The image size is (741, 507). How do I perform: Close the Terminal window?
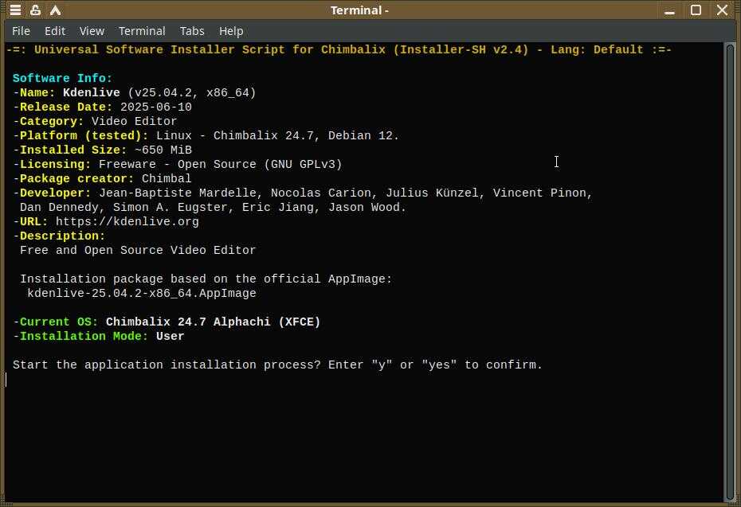point(722,10)
